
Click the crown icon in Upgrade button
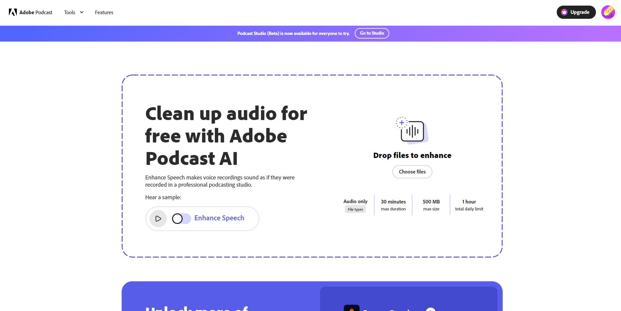click(564, 12)
